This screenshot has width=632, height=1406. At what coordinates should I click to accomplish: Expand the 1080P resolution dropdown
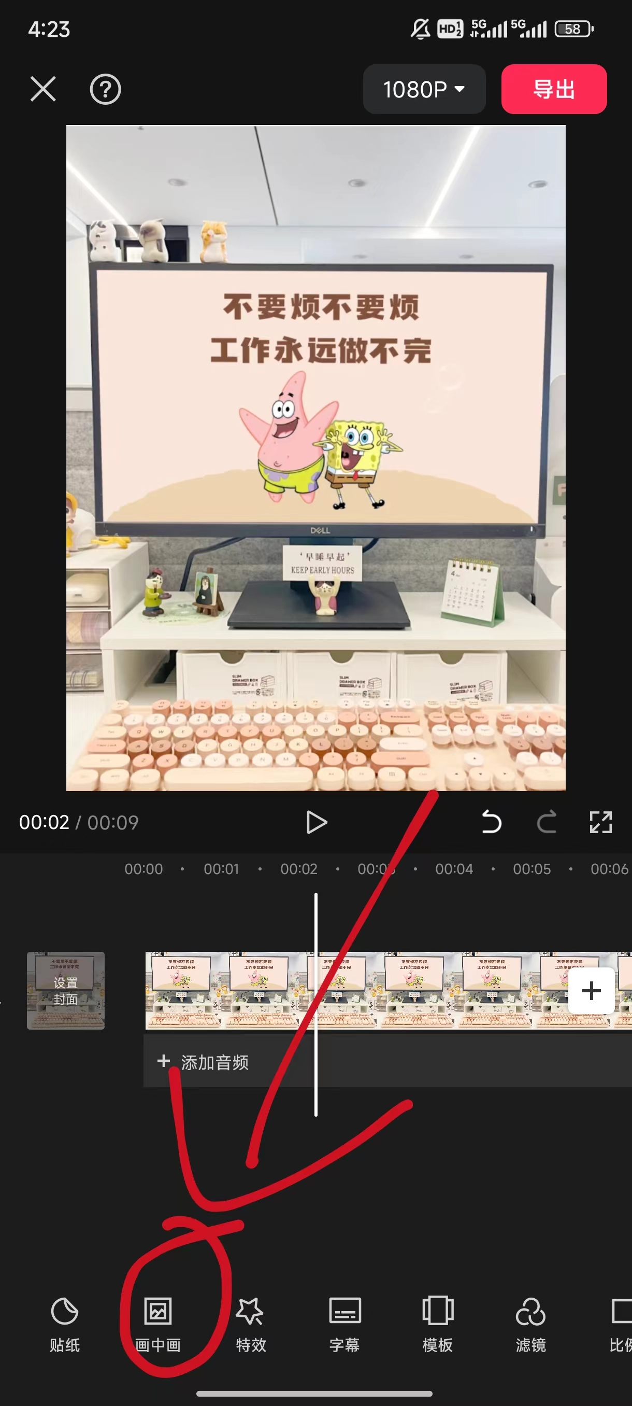click(424, 89)
